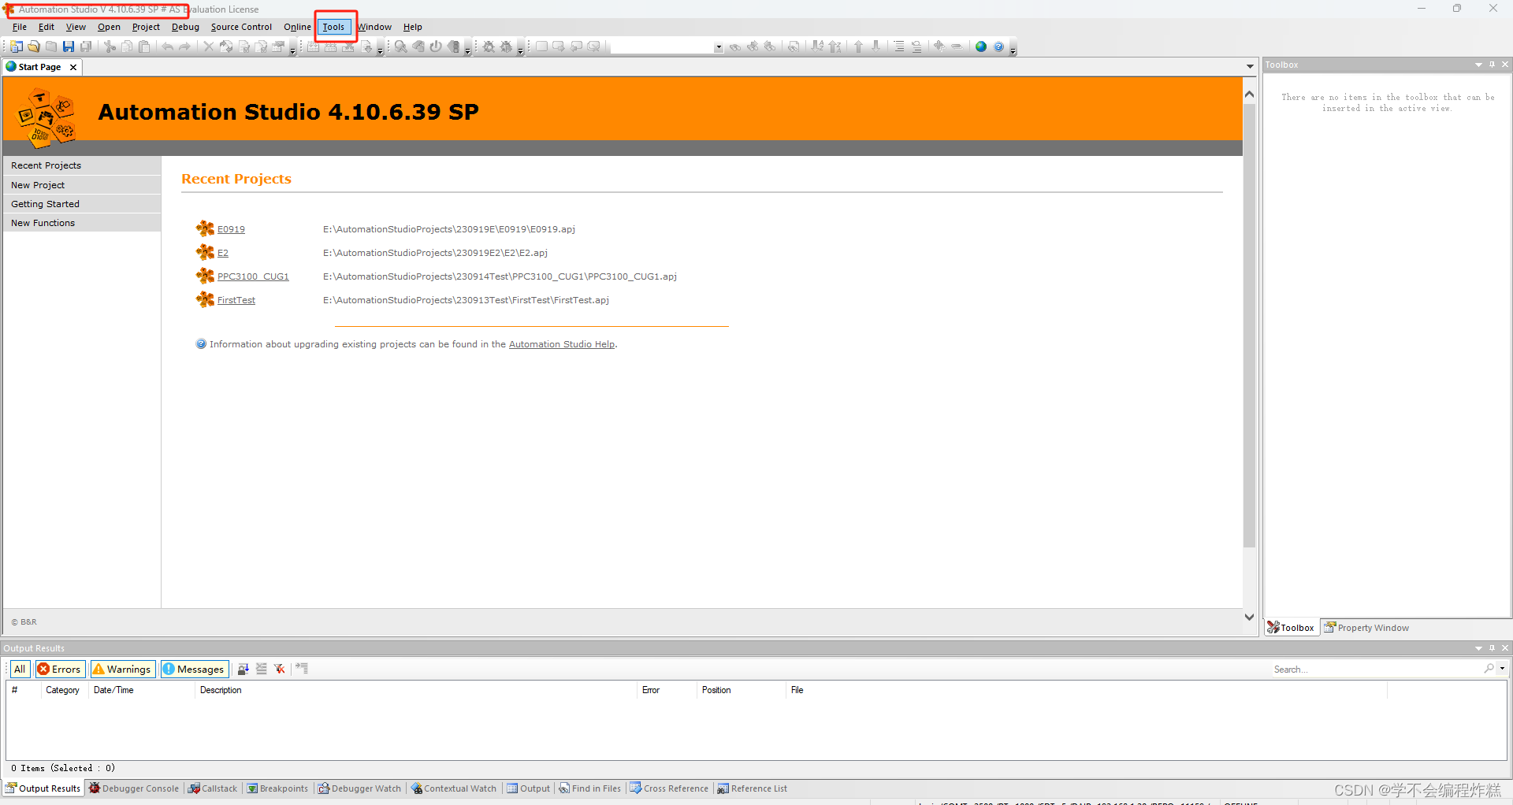Click the Save All toolbar icon

click(86, 46)
